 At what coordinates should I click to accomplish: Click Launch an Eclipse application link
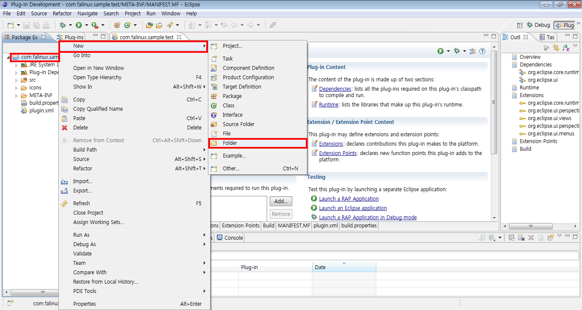coord(353,208)
